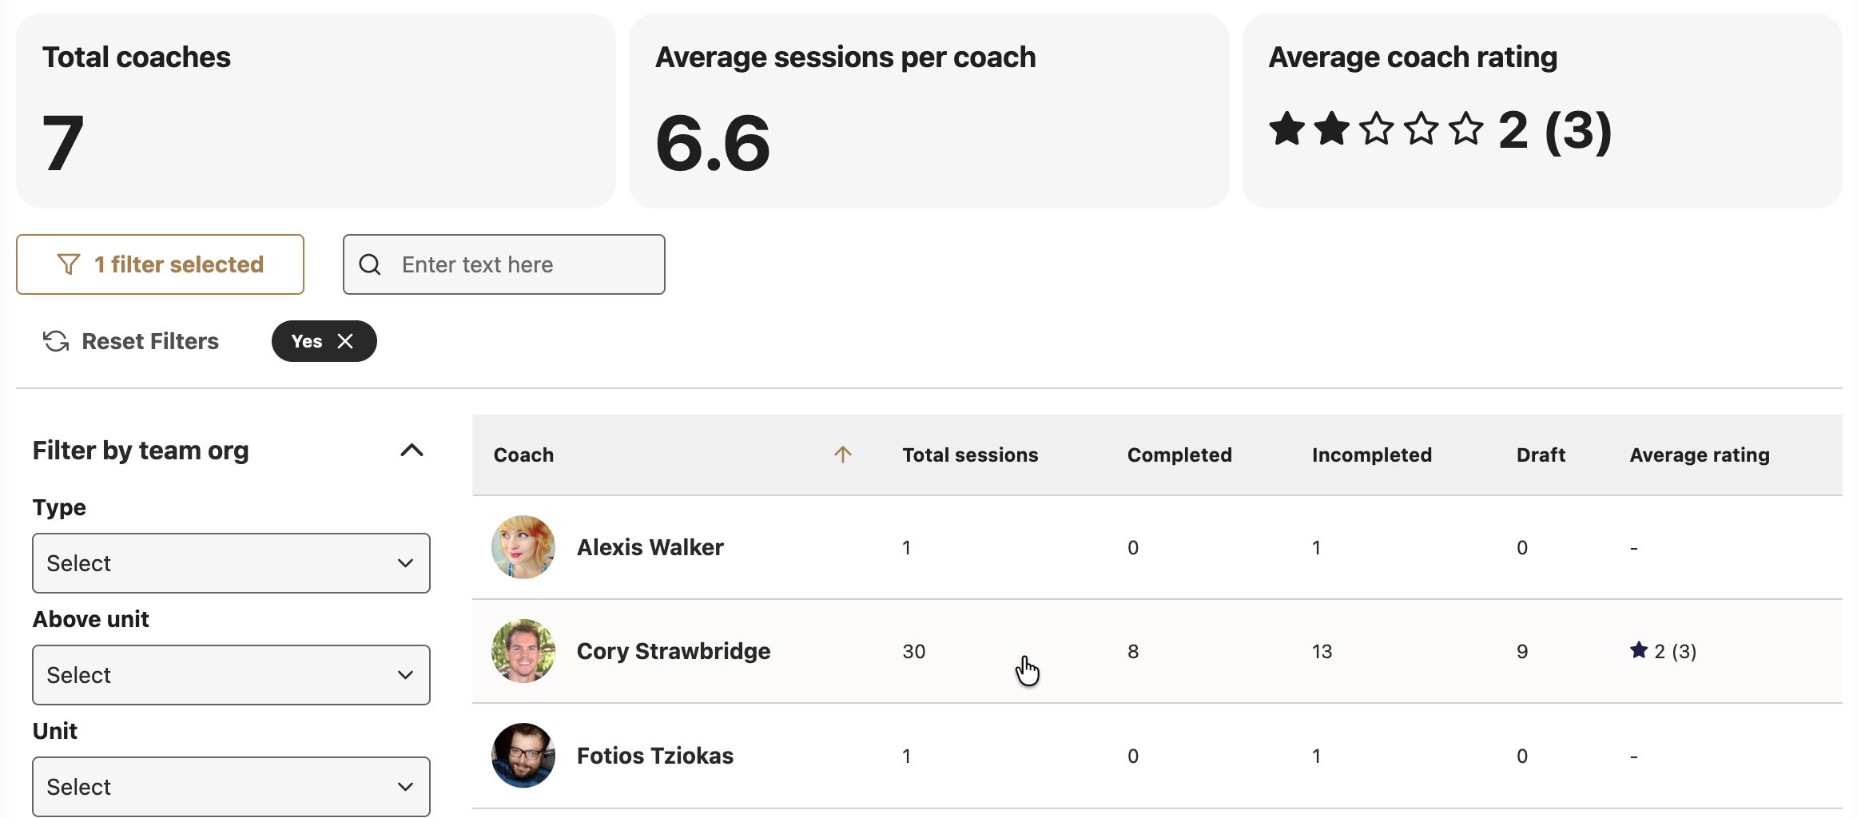The image size is (1857, 818).
Task: Open the Unit select dropdown
Action: 231,787
